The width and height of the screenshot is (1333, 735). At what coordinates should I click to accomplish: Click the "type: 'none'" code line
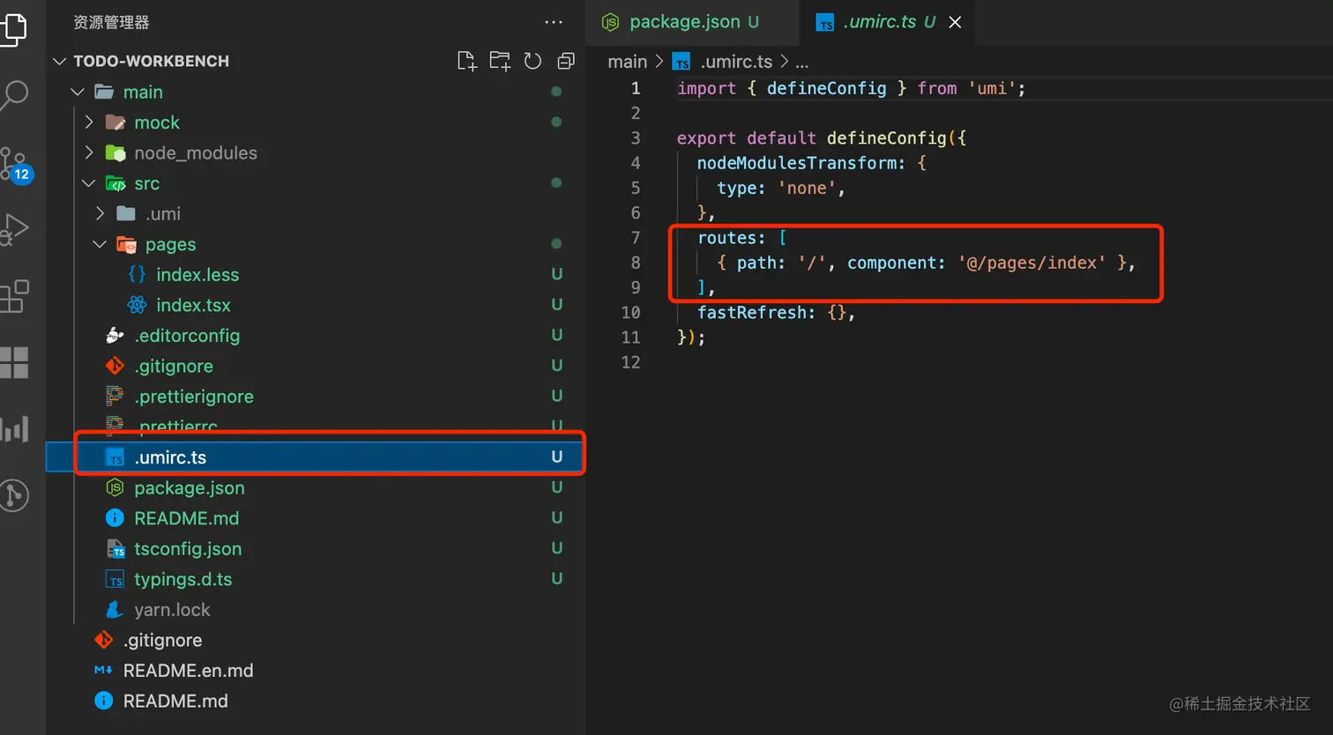tap(781, 188)
